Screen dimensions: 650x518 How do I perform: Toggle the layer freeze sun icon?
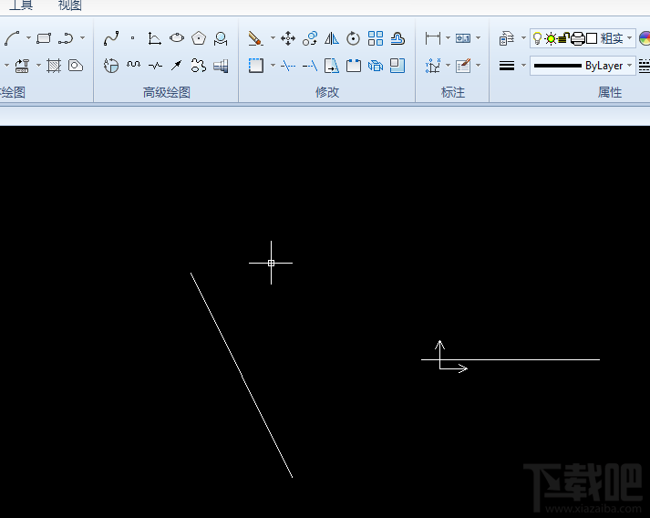(551, 39)
